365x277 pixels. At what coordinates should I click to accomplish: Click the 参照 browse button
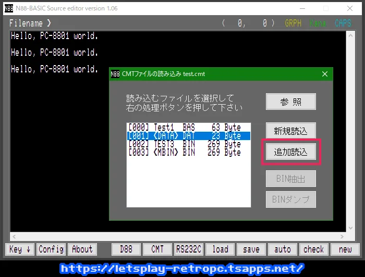click(x=290, y=102)
